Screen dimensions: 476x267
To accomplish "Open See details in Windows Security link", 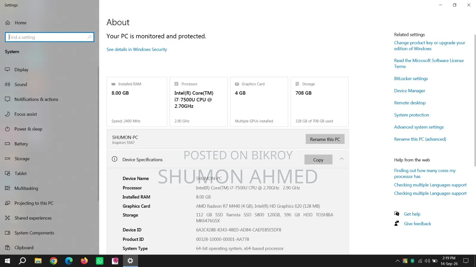I will 137,50.
